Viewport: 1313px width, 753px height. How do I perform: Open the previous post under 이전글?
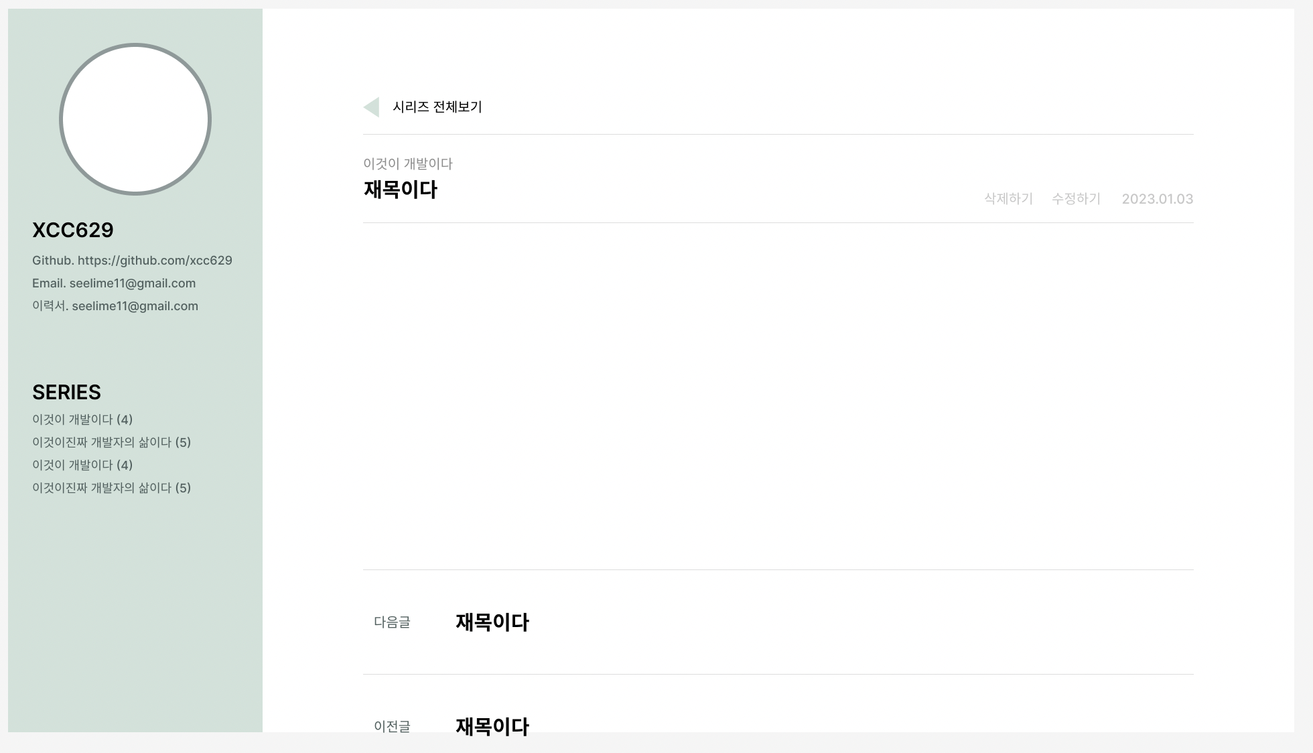tap(492, 727)
